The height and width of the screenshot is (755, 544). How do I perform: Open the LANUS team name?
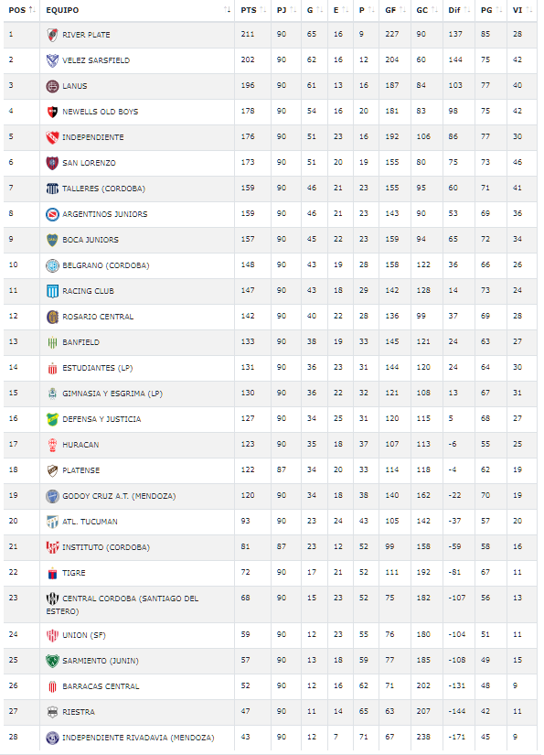pyautogui.click(x=75, y=86)
